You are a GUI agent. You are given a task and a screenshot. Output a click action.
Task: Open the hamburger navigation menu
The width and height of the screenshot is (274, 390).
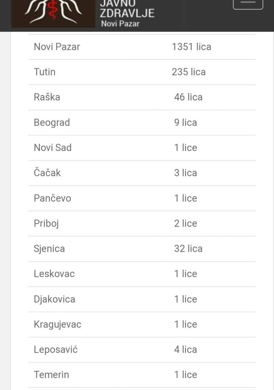[248, 3]
